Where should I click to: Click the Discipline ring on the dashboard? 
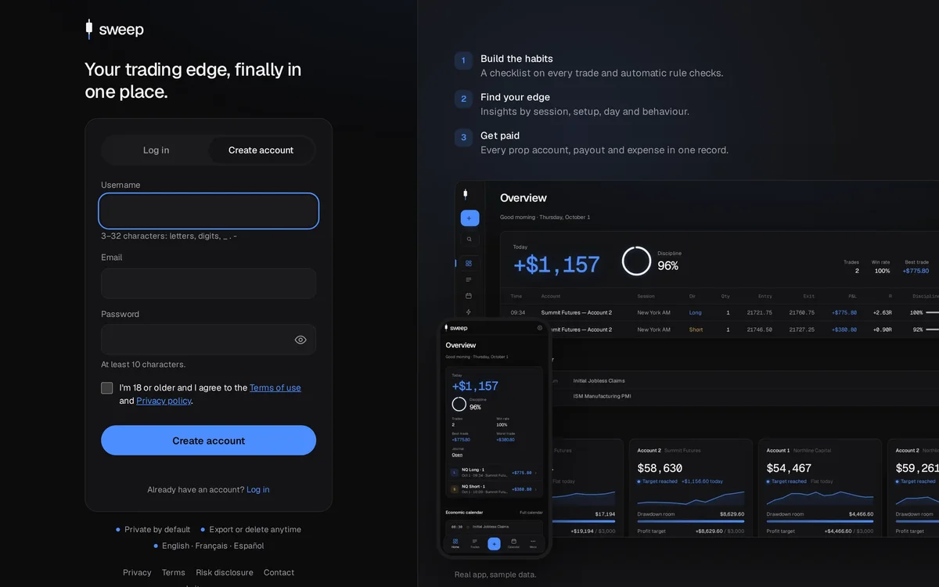point(636,261)
